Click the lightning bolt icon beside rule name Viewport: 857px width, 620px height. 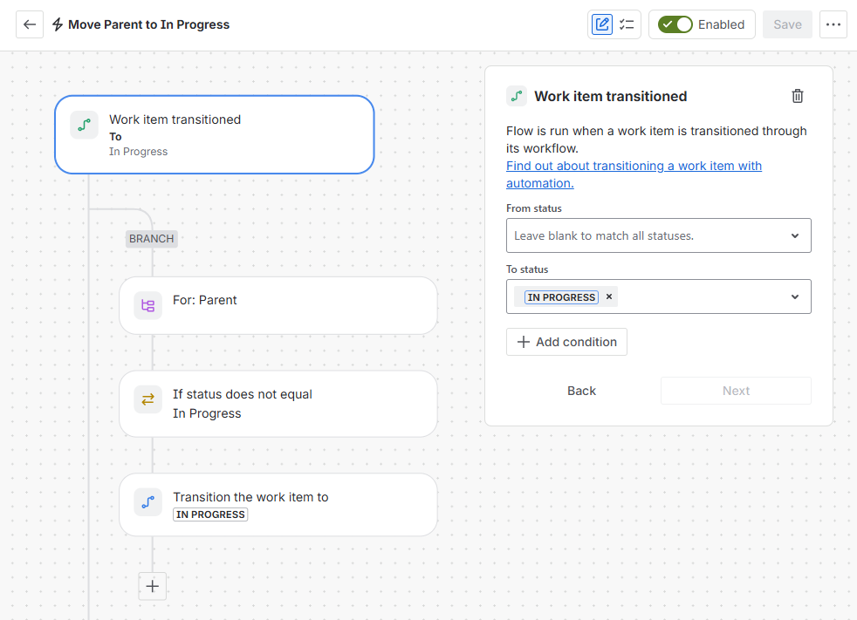(58, 24)
